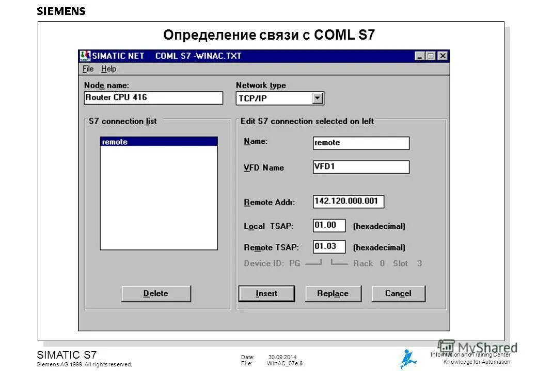Click the Name field containing remote

click(361, 143)
